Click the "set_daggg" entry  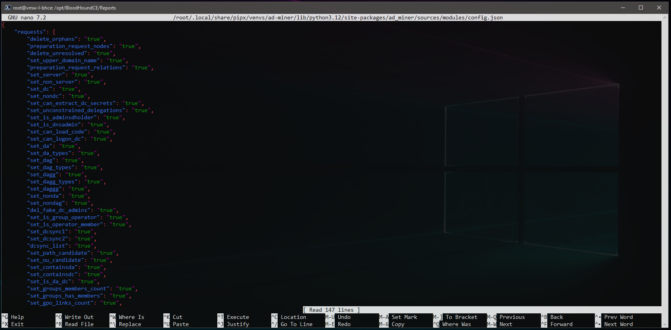(x=59, y=189)
